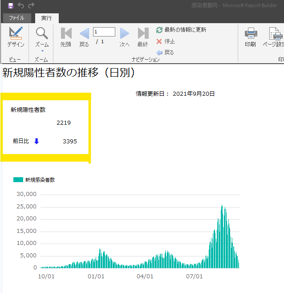
Task: Print the report with 印刷
Action: point(250,37)
